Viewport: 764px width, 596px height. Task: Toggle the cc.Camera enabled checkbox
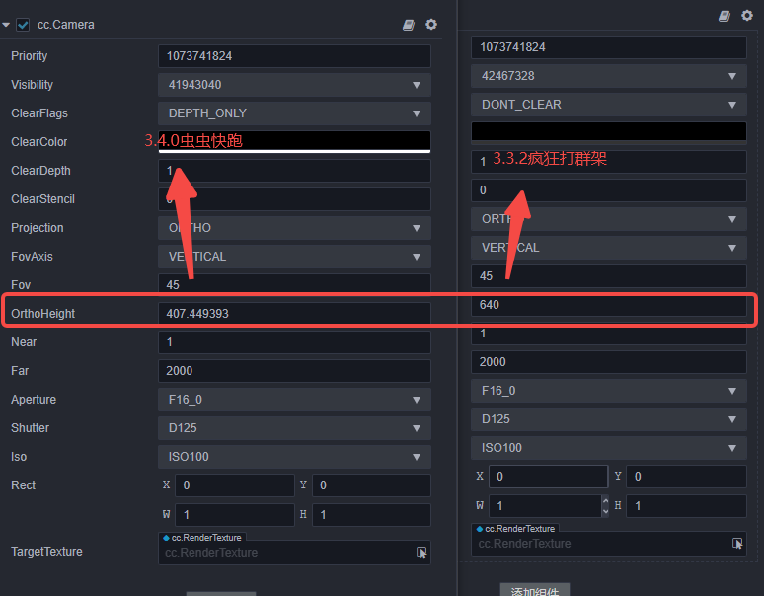tap(23, 25)
